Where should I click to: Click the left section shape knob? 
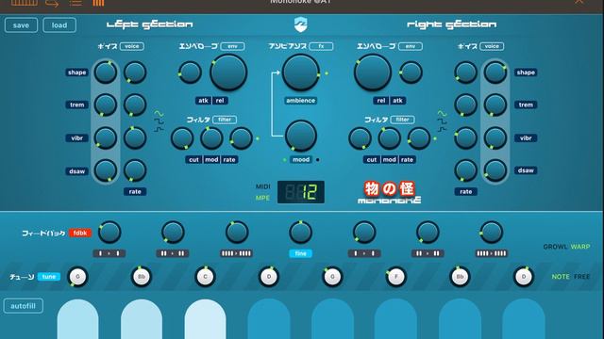click(106, 73)
